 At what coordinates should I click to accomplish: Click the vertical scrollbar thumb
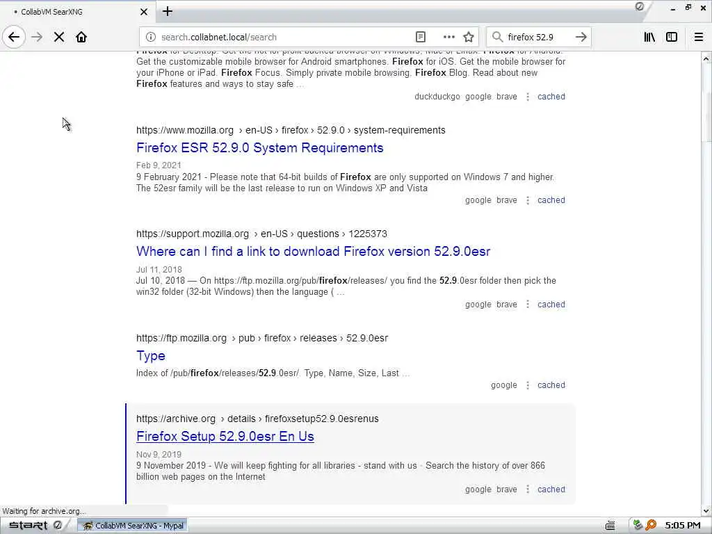706,116
